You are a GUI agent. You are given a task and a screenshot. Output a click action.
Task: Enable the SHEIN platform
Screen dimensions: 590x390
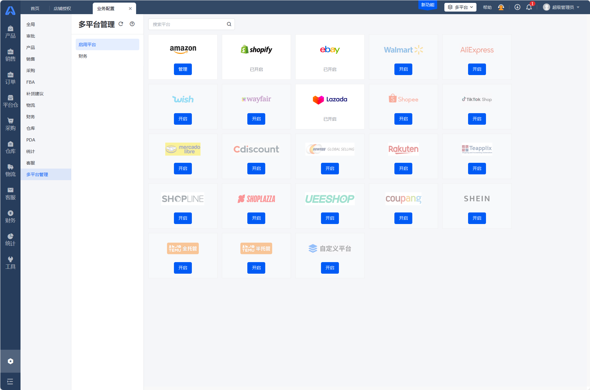click(x=477, y=218)
